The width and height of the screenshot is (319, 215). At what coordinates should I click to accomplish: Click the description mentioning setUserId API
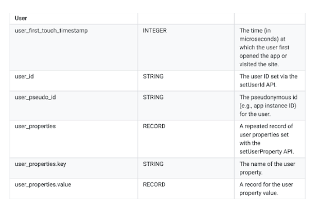269,80
